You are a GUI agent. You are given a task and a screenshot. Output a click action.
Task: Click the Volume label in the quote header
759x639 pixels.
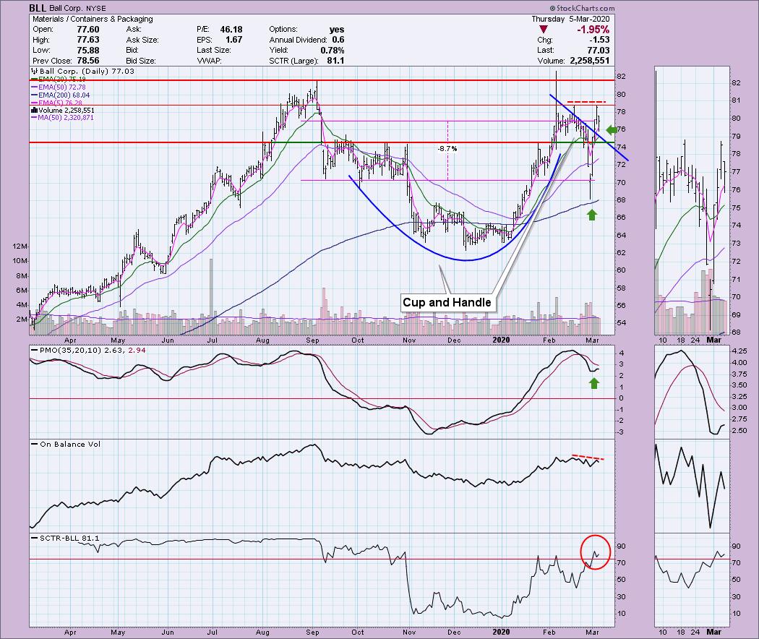click(551, 61)
